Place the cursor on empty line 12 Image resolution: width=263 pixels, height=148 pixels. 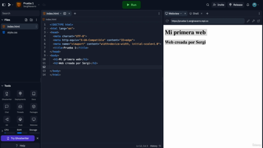pos(106,67)
